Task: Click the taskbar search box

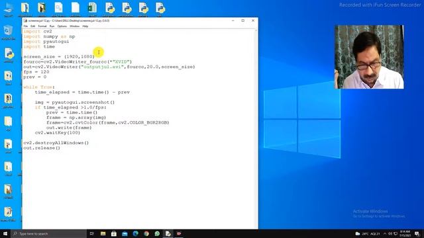Action: (x=48, y=233)
